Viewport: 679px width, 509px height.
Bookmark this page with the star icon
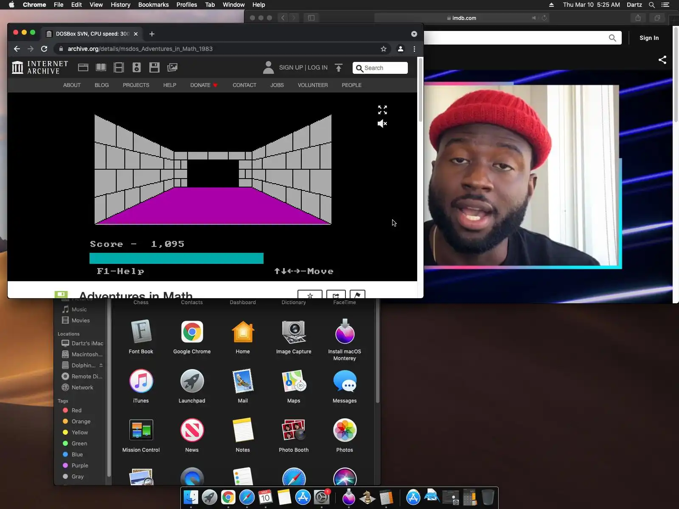pyautogui.click(x=384, y=49)
